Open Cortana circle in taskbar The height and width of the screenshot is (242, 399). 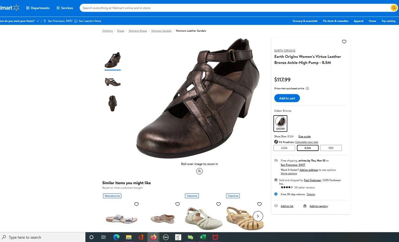(x=91, y=237)
